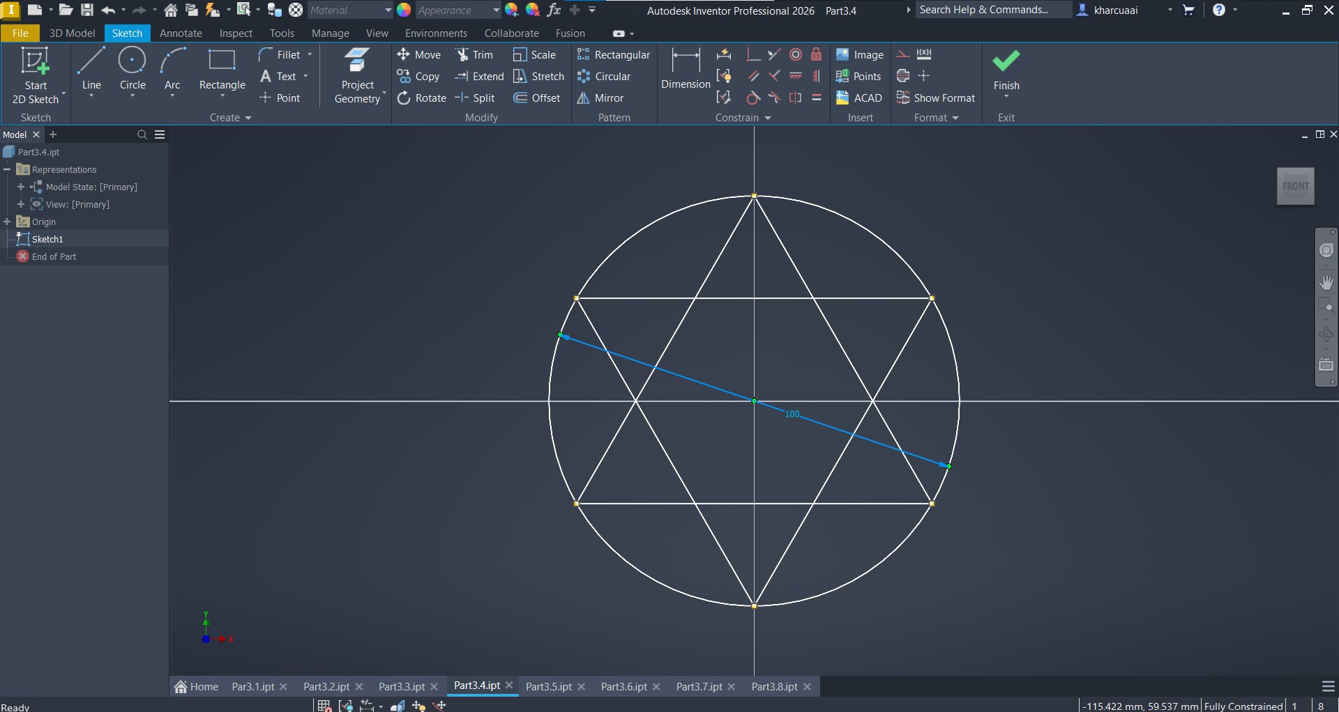
Task: Expand the Origin folder in browser
Action: coord(8,222)
